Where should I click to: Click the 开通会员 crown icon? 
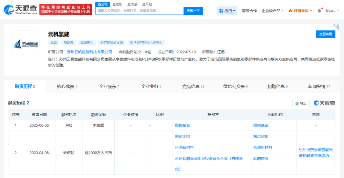[x=291, y=11]
